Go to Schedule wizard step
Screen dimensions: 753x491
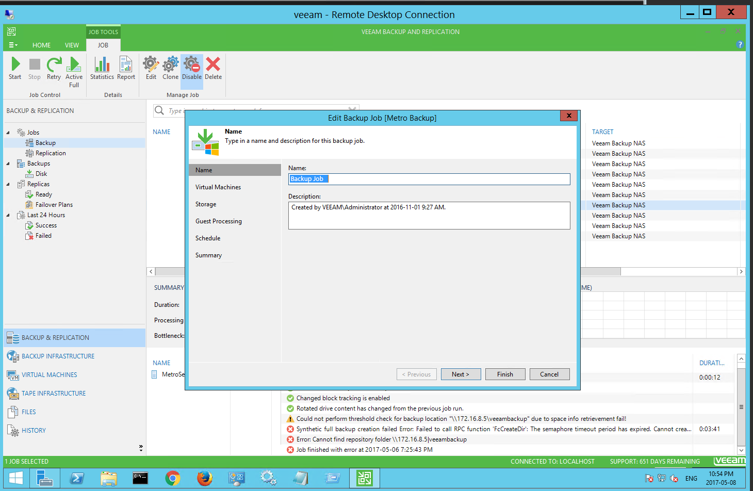208,238
